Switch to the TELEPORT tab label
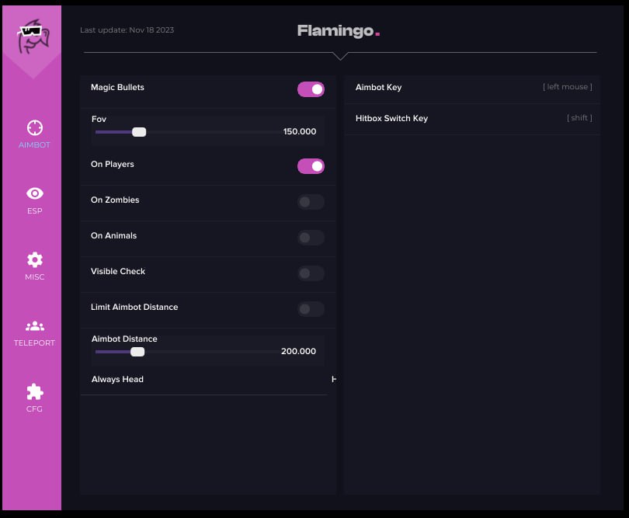This screenshot has height=518, width=629. 34,342
